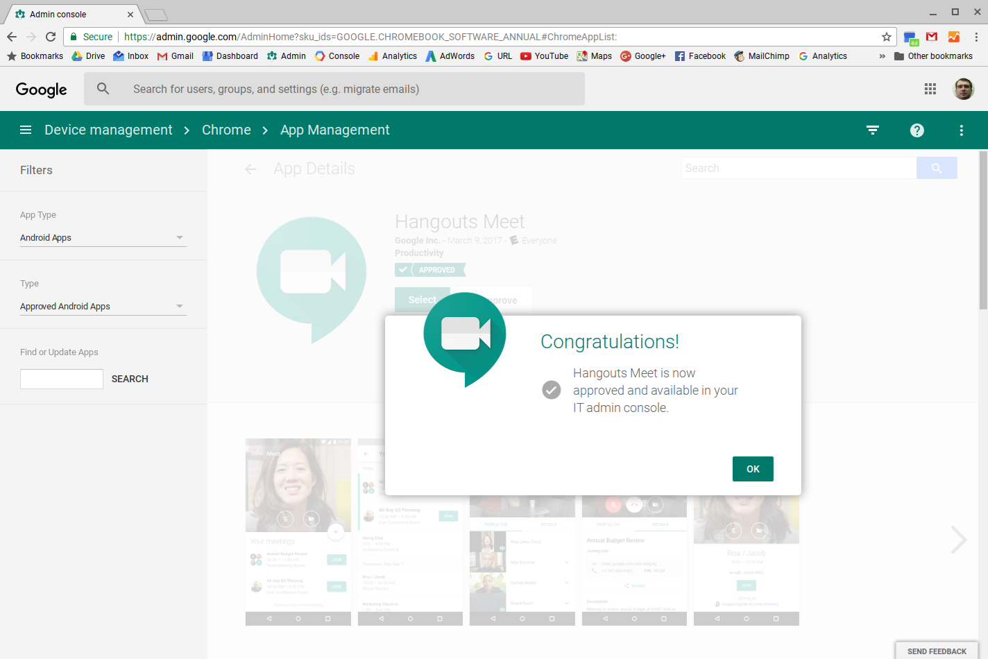The height and width of the screenshot is (659, 988).
Task: Click the Gmail extension icon in browser toolbar
Action: [x=932, y=37]
